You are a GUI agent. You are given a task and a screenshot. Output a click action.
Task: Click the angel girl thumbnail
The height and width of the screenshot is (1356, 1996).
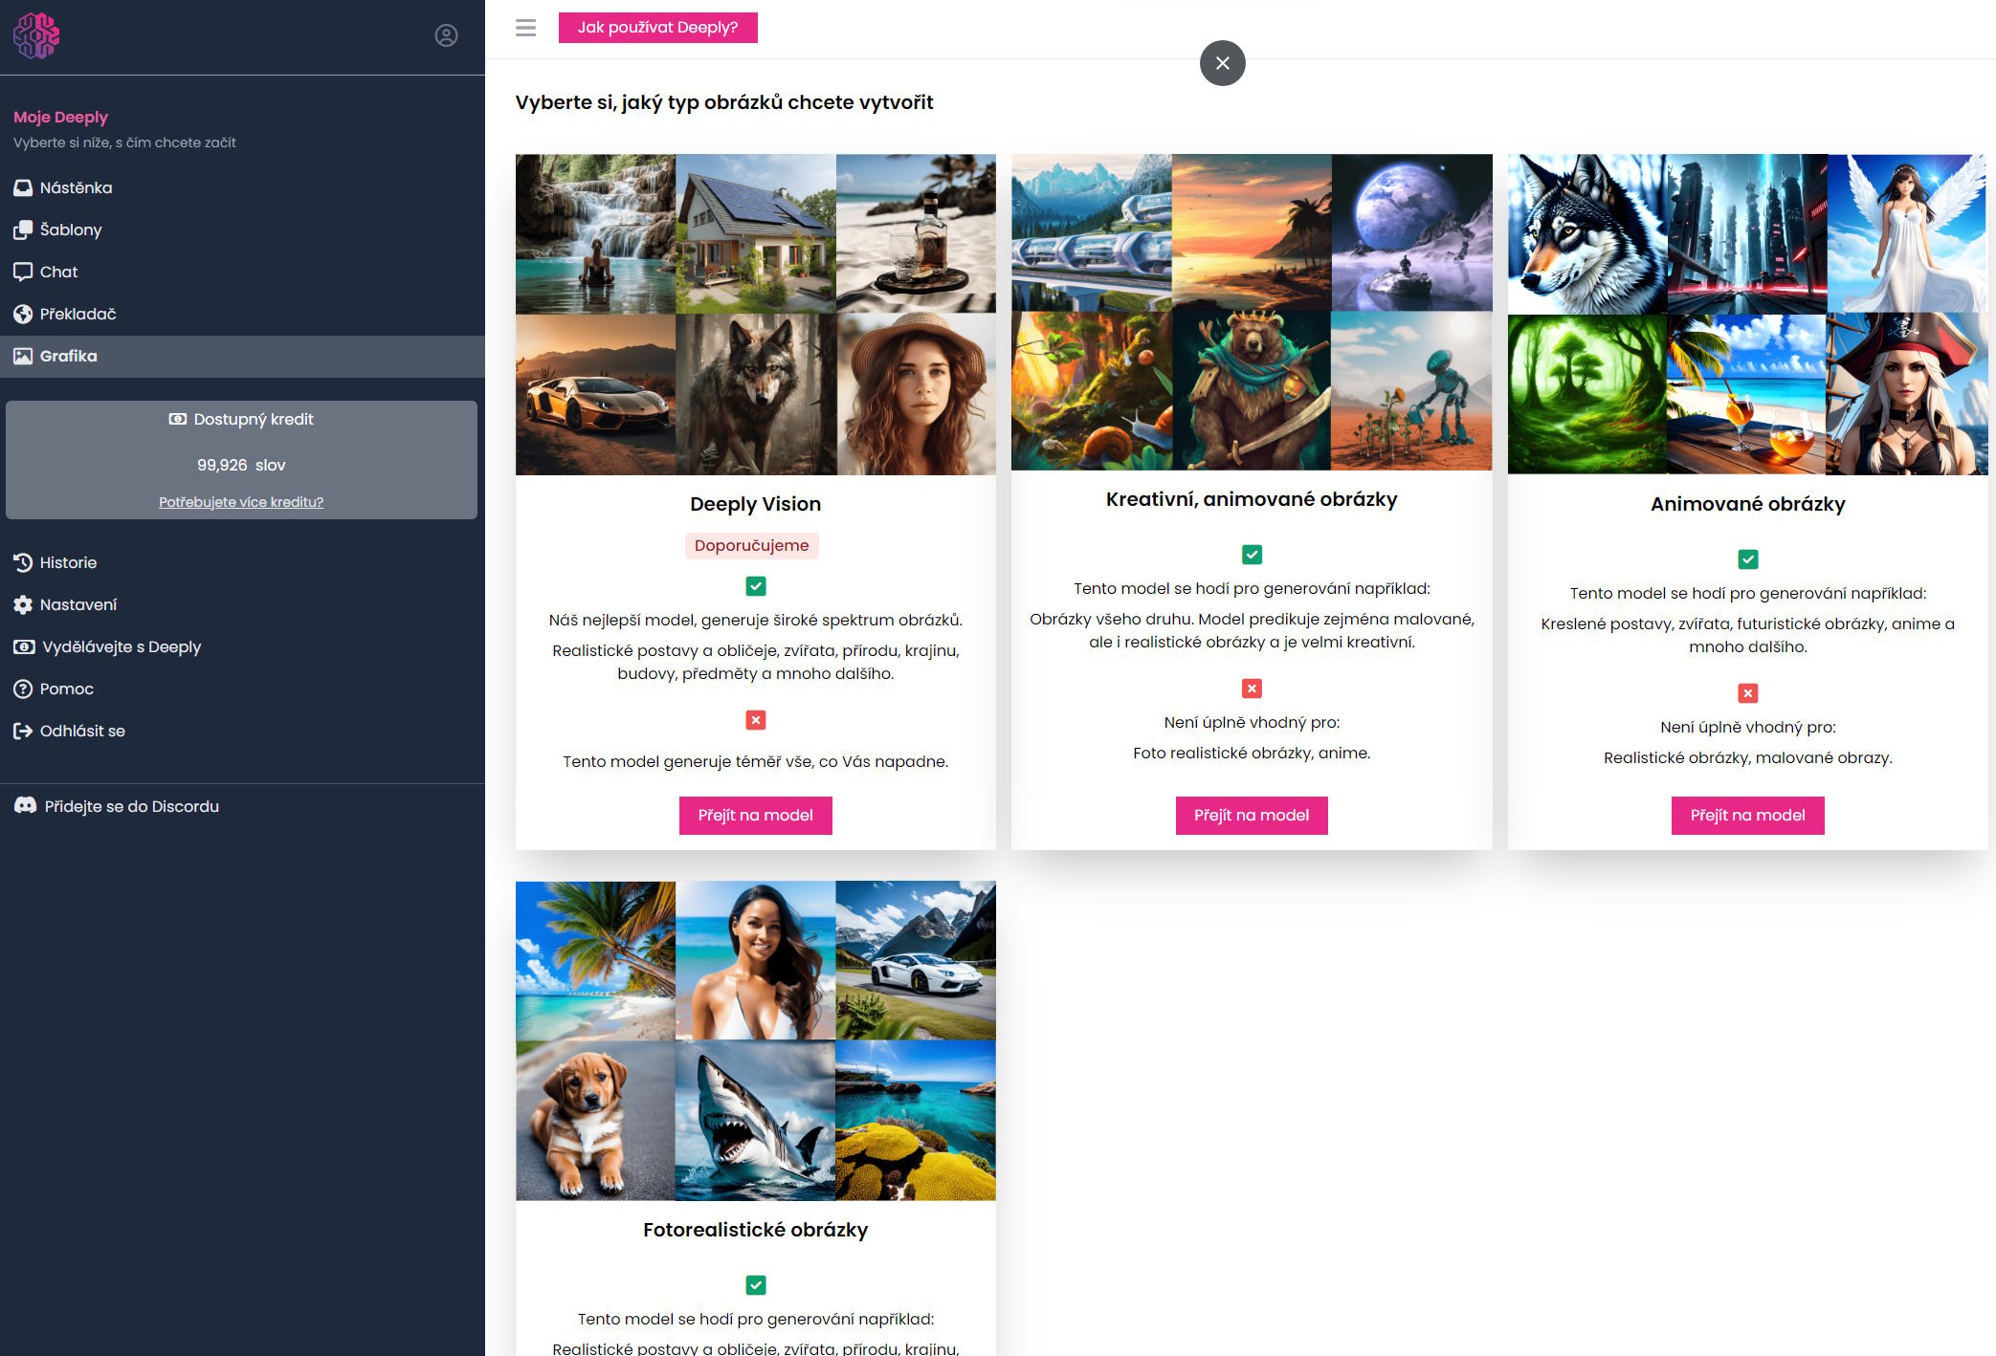coord(1908,234)
